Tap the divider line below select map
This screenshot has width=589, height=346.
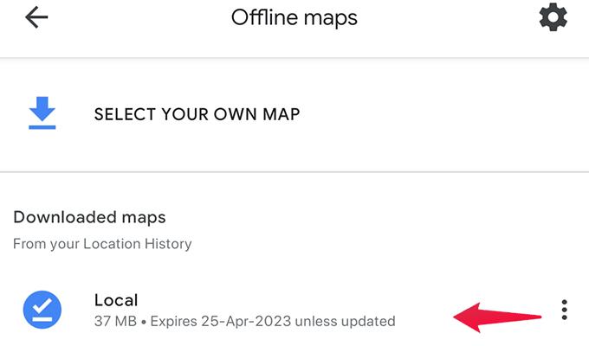click(x=294, y=172)
